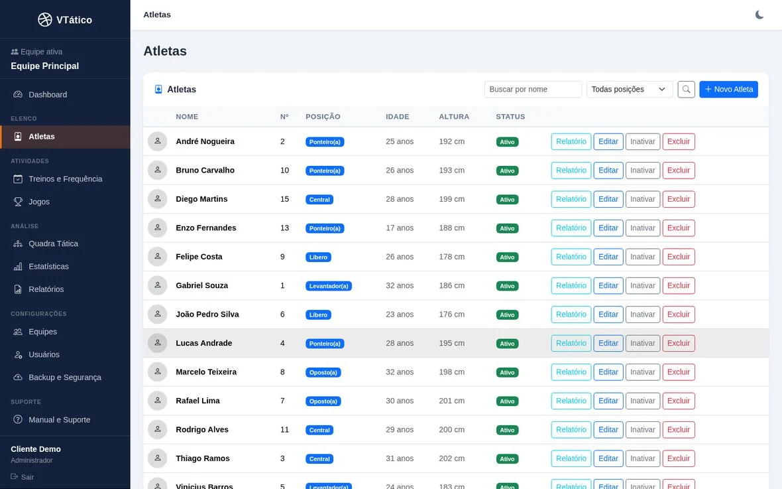Delete Enzo Fernandes with Excluir
This screenshot has height=489, width=782.
(678, 228)
